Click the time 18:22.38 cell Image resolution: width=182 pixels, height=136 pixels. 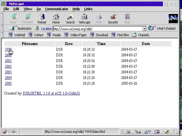coord(89,72)
